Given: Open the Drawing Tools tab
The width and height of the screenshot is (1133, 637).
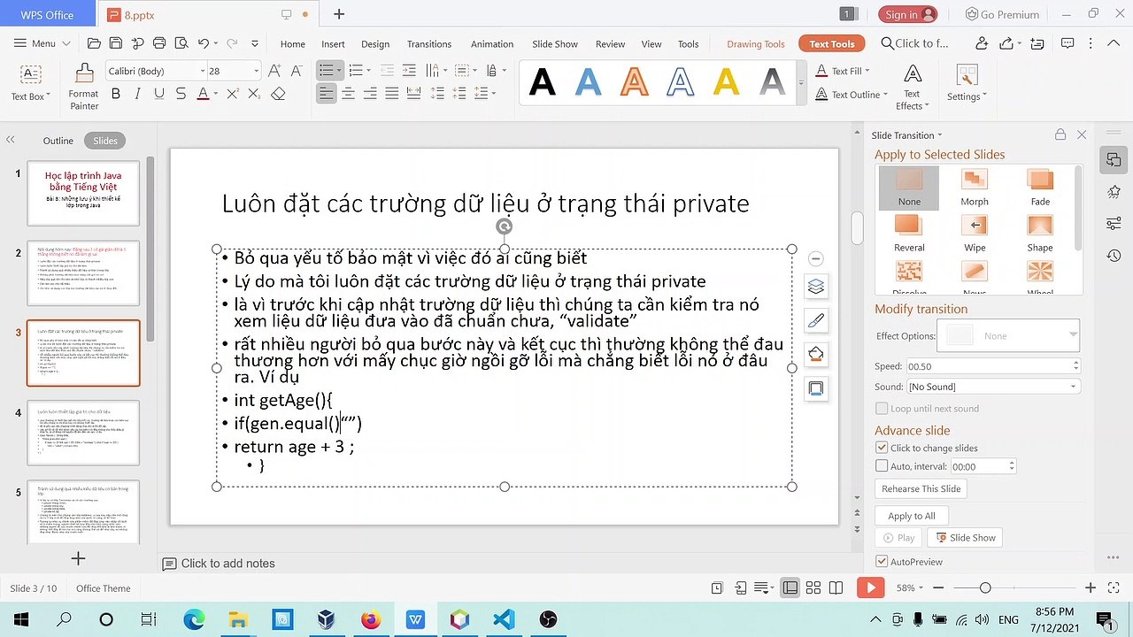Looking at the screenshot, I should coord(756,44).
